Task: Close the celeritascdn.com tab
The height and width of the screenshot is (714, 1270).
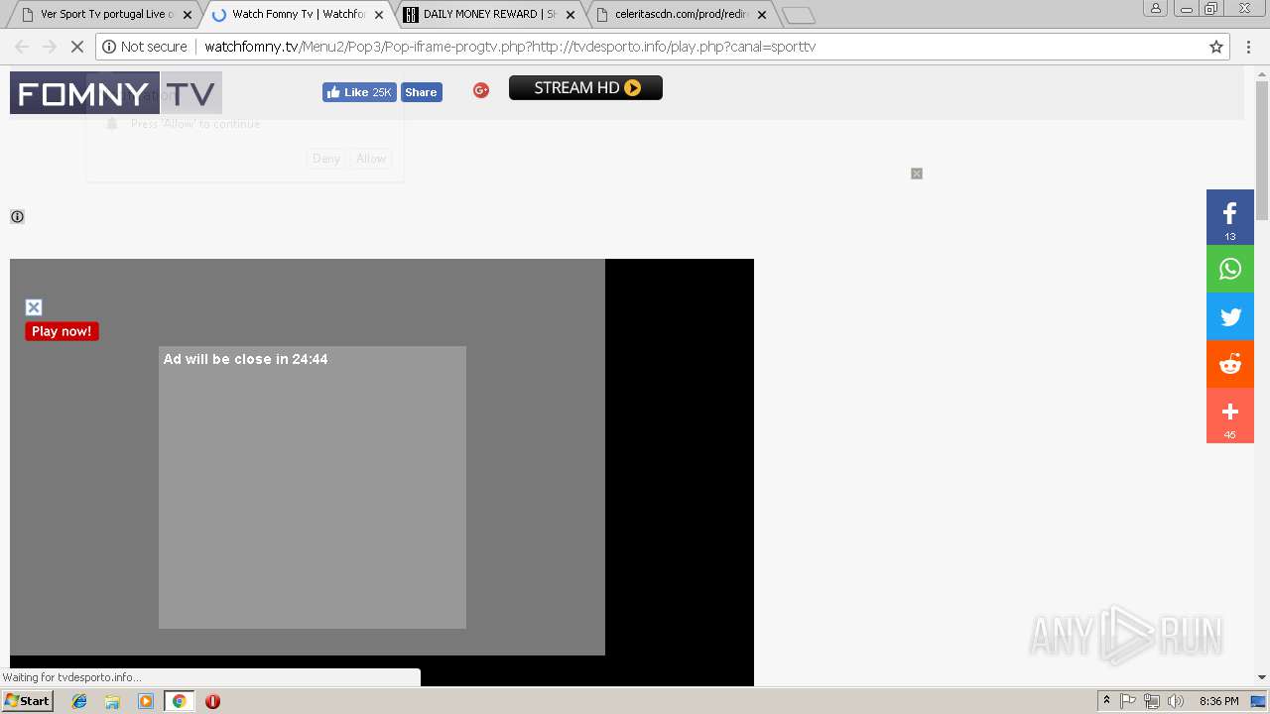Action: 762,15
